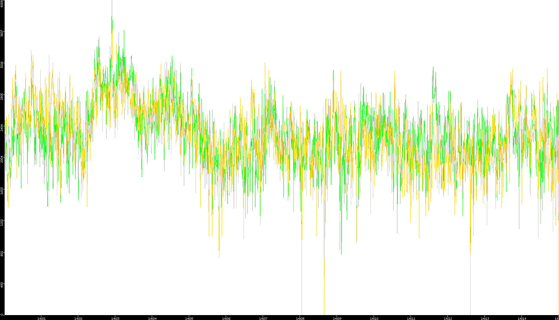
Task: Select the 400 value on the y-axis
Action: click(x=2, y=285)
